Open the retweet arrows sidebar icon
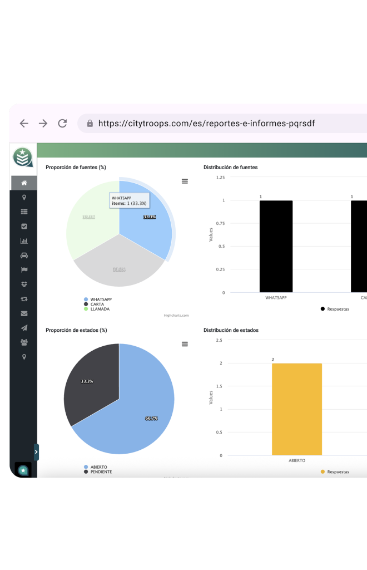The height and width of the screenshot is (570, 367). click(x=24, y=299)
